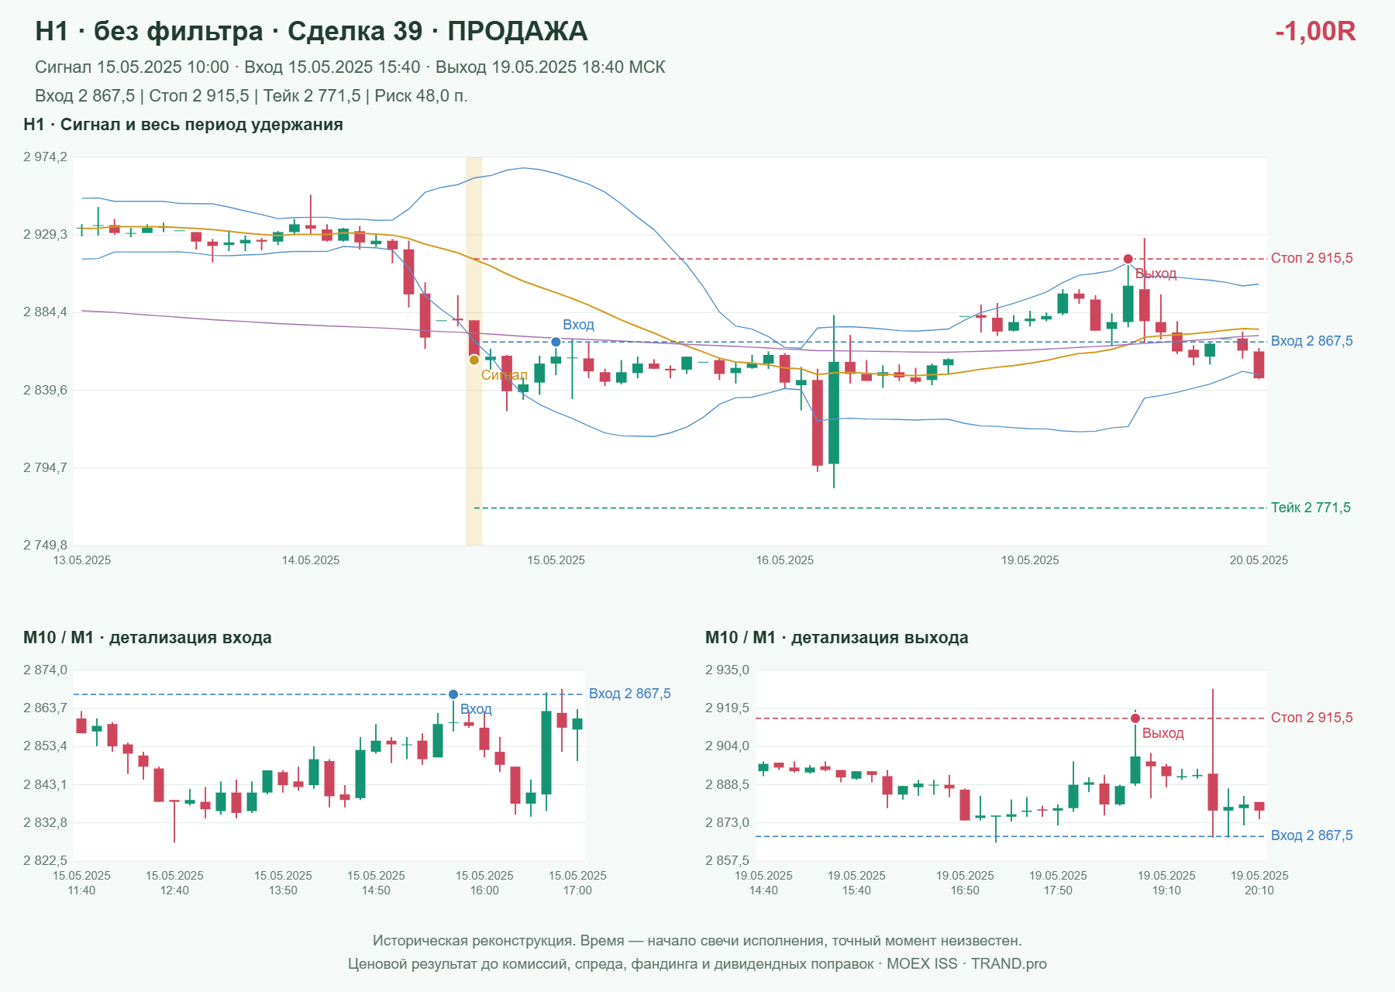Click heading 'M10 / M1 · детализация входа'
Image resolution: width=1395 pixels, height=992 pixels.
pos(147,638)
